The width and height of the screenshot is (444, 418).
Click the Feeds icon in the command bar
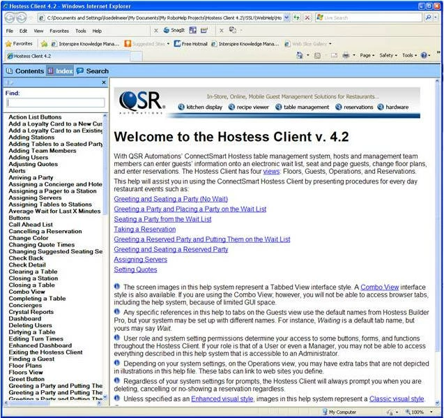tap(317, 56)
